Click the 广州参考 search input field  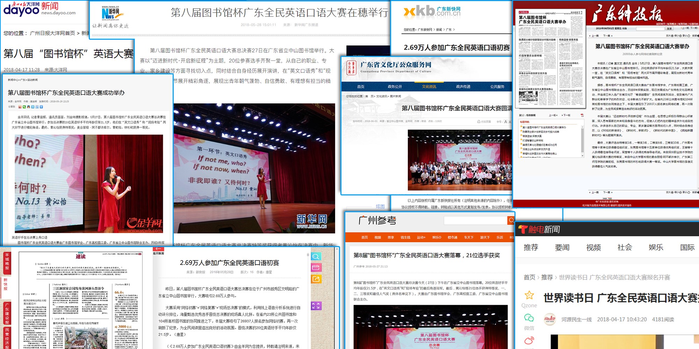click(x=475, y=220)
